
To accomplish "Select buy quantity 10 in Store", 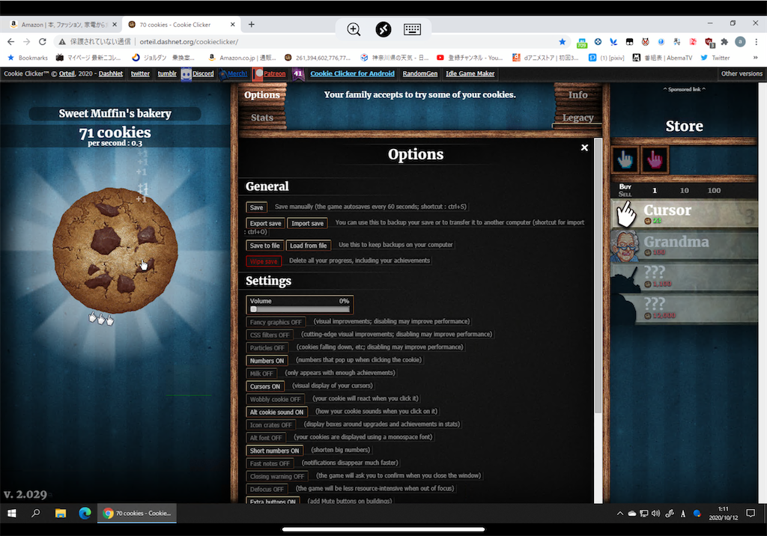I will point(684,191).
